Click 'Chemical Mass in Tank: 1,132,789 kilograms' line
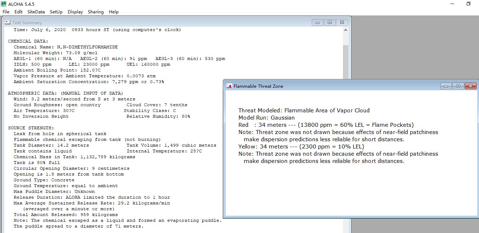Image resolution: width=479 pixels, height=233 pixels. (75, 157)
